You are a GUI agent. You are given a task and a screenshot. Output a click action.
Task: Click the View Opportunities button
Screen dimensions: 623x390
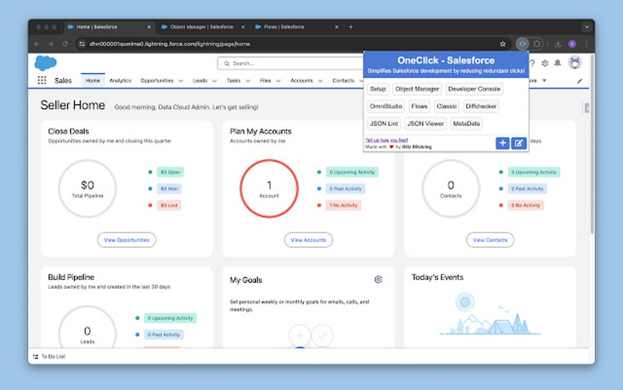pyautogui.click(x=126, y=240)
